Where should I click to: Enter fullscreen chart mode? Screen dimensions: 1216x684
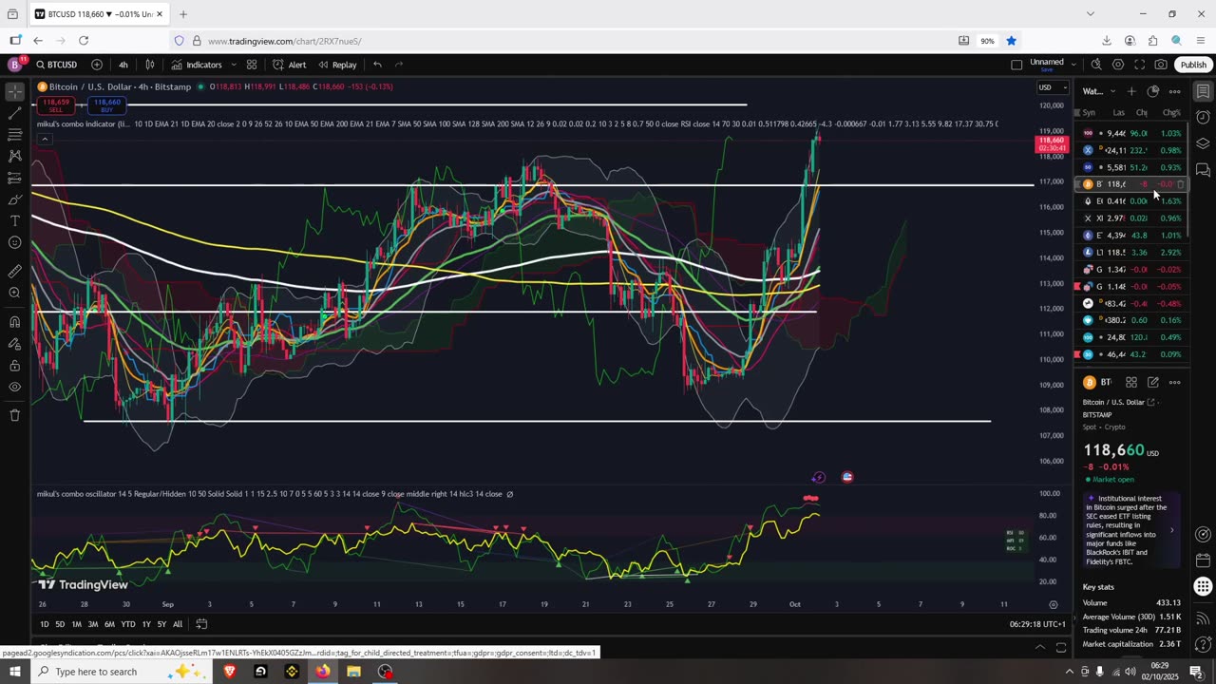tap(1139, 65)
